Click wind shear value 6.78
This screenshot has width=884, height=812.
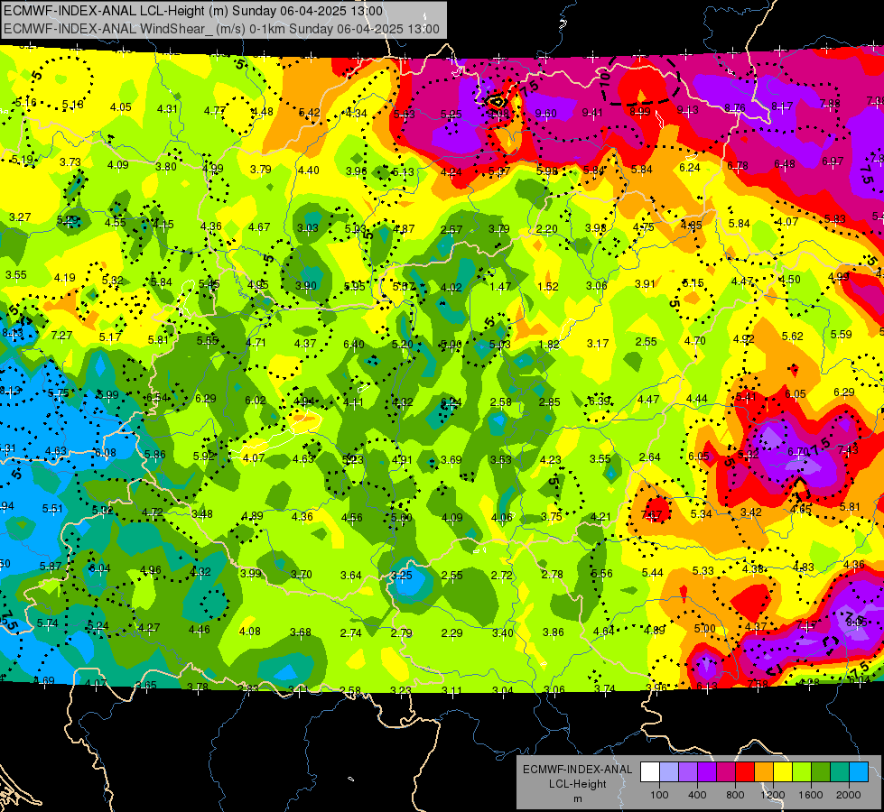tap(737, 166)
